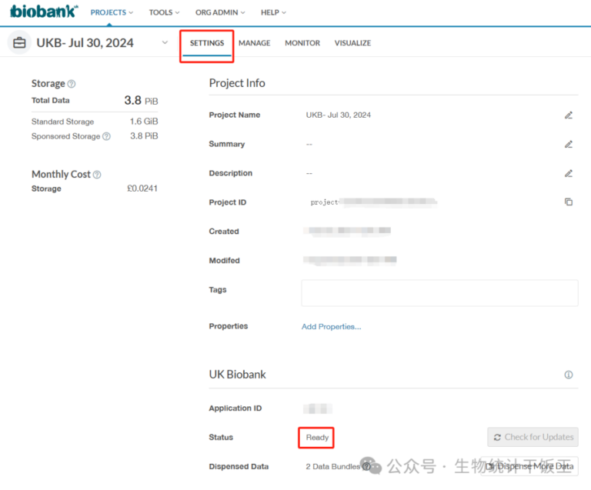Click the Sponsored Storage help icon
This screenshot has height=490, width=591.
[106, 137]
